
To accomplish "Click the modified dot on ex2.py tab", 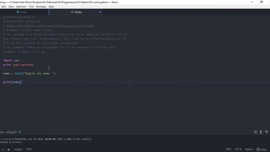I will click(x=100, y=12).
